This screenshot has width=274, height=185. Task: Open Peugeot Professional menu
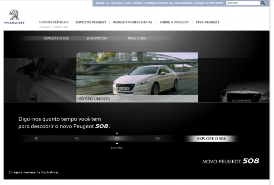pos(132,22)
